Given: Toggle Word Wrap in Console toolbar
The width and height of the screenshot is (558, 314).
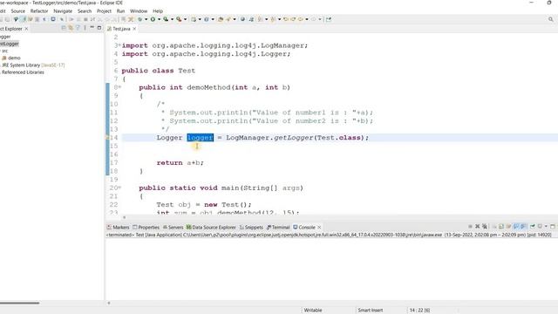Looking at the screenshot, I should point(508,227).
